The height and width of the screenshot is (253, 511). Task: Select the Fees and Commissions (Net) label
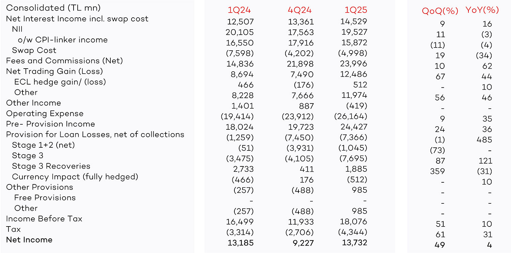click(64, 61)
